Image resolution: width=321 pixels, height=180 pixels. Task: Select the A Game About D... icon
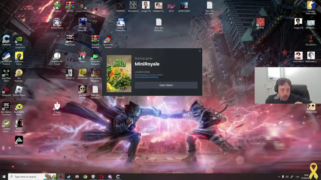pos(57,109)
